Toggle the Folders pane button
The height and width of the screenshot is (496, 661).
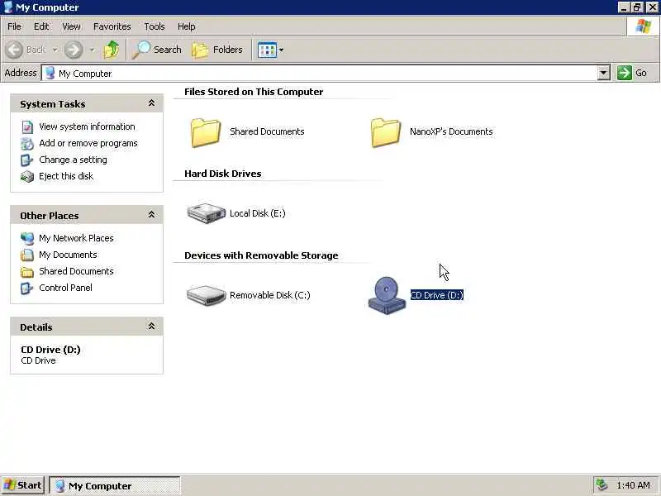[217, 50]
